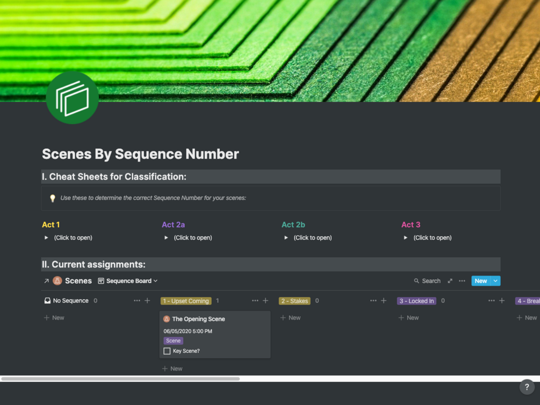This screenshot has height=405, width=540.
Task: Add a card with plus in No Sequence header
Action: click(x=147, y=301)
